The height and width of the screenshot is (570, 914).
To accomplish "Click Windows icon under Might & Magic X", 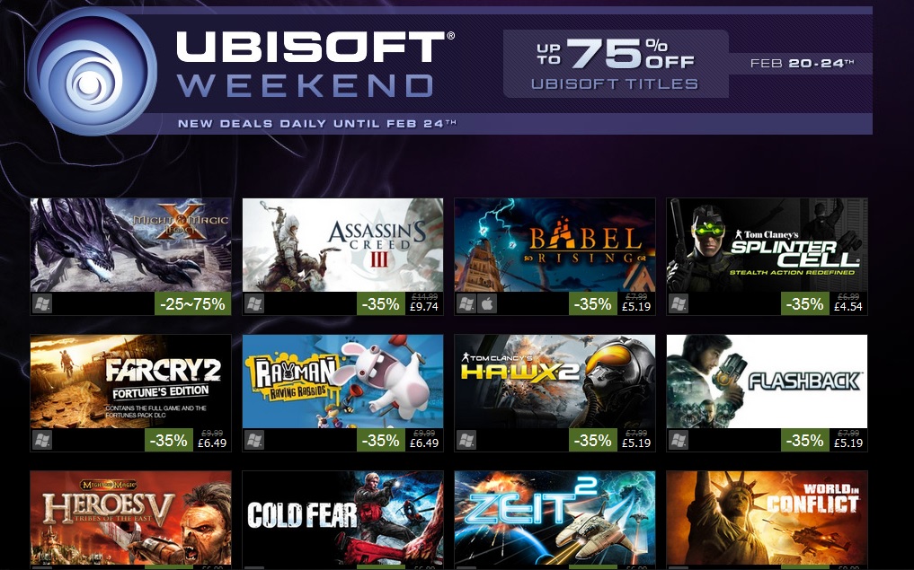I will pyautogui.click(x=42, y=304).
